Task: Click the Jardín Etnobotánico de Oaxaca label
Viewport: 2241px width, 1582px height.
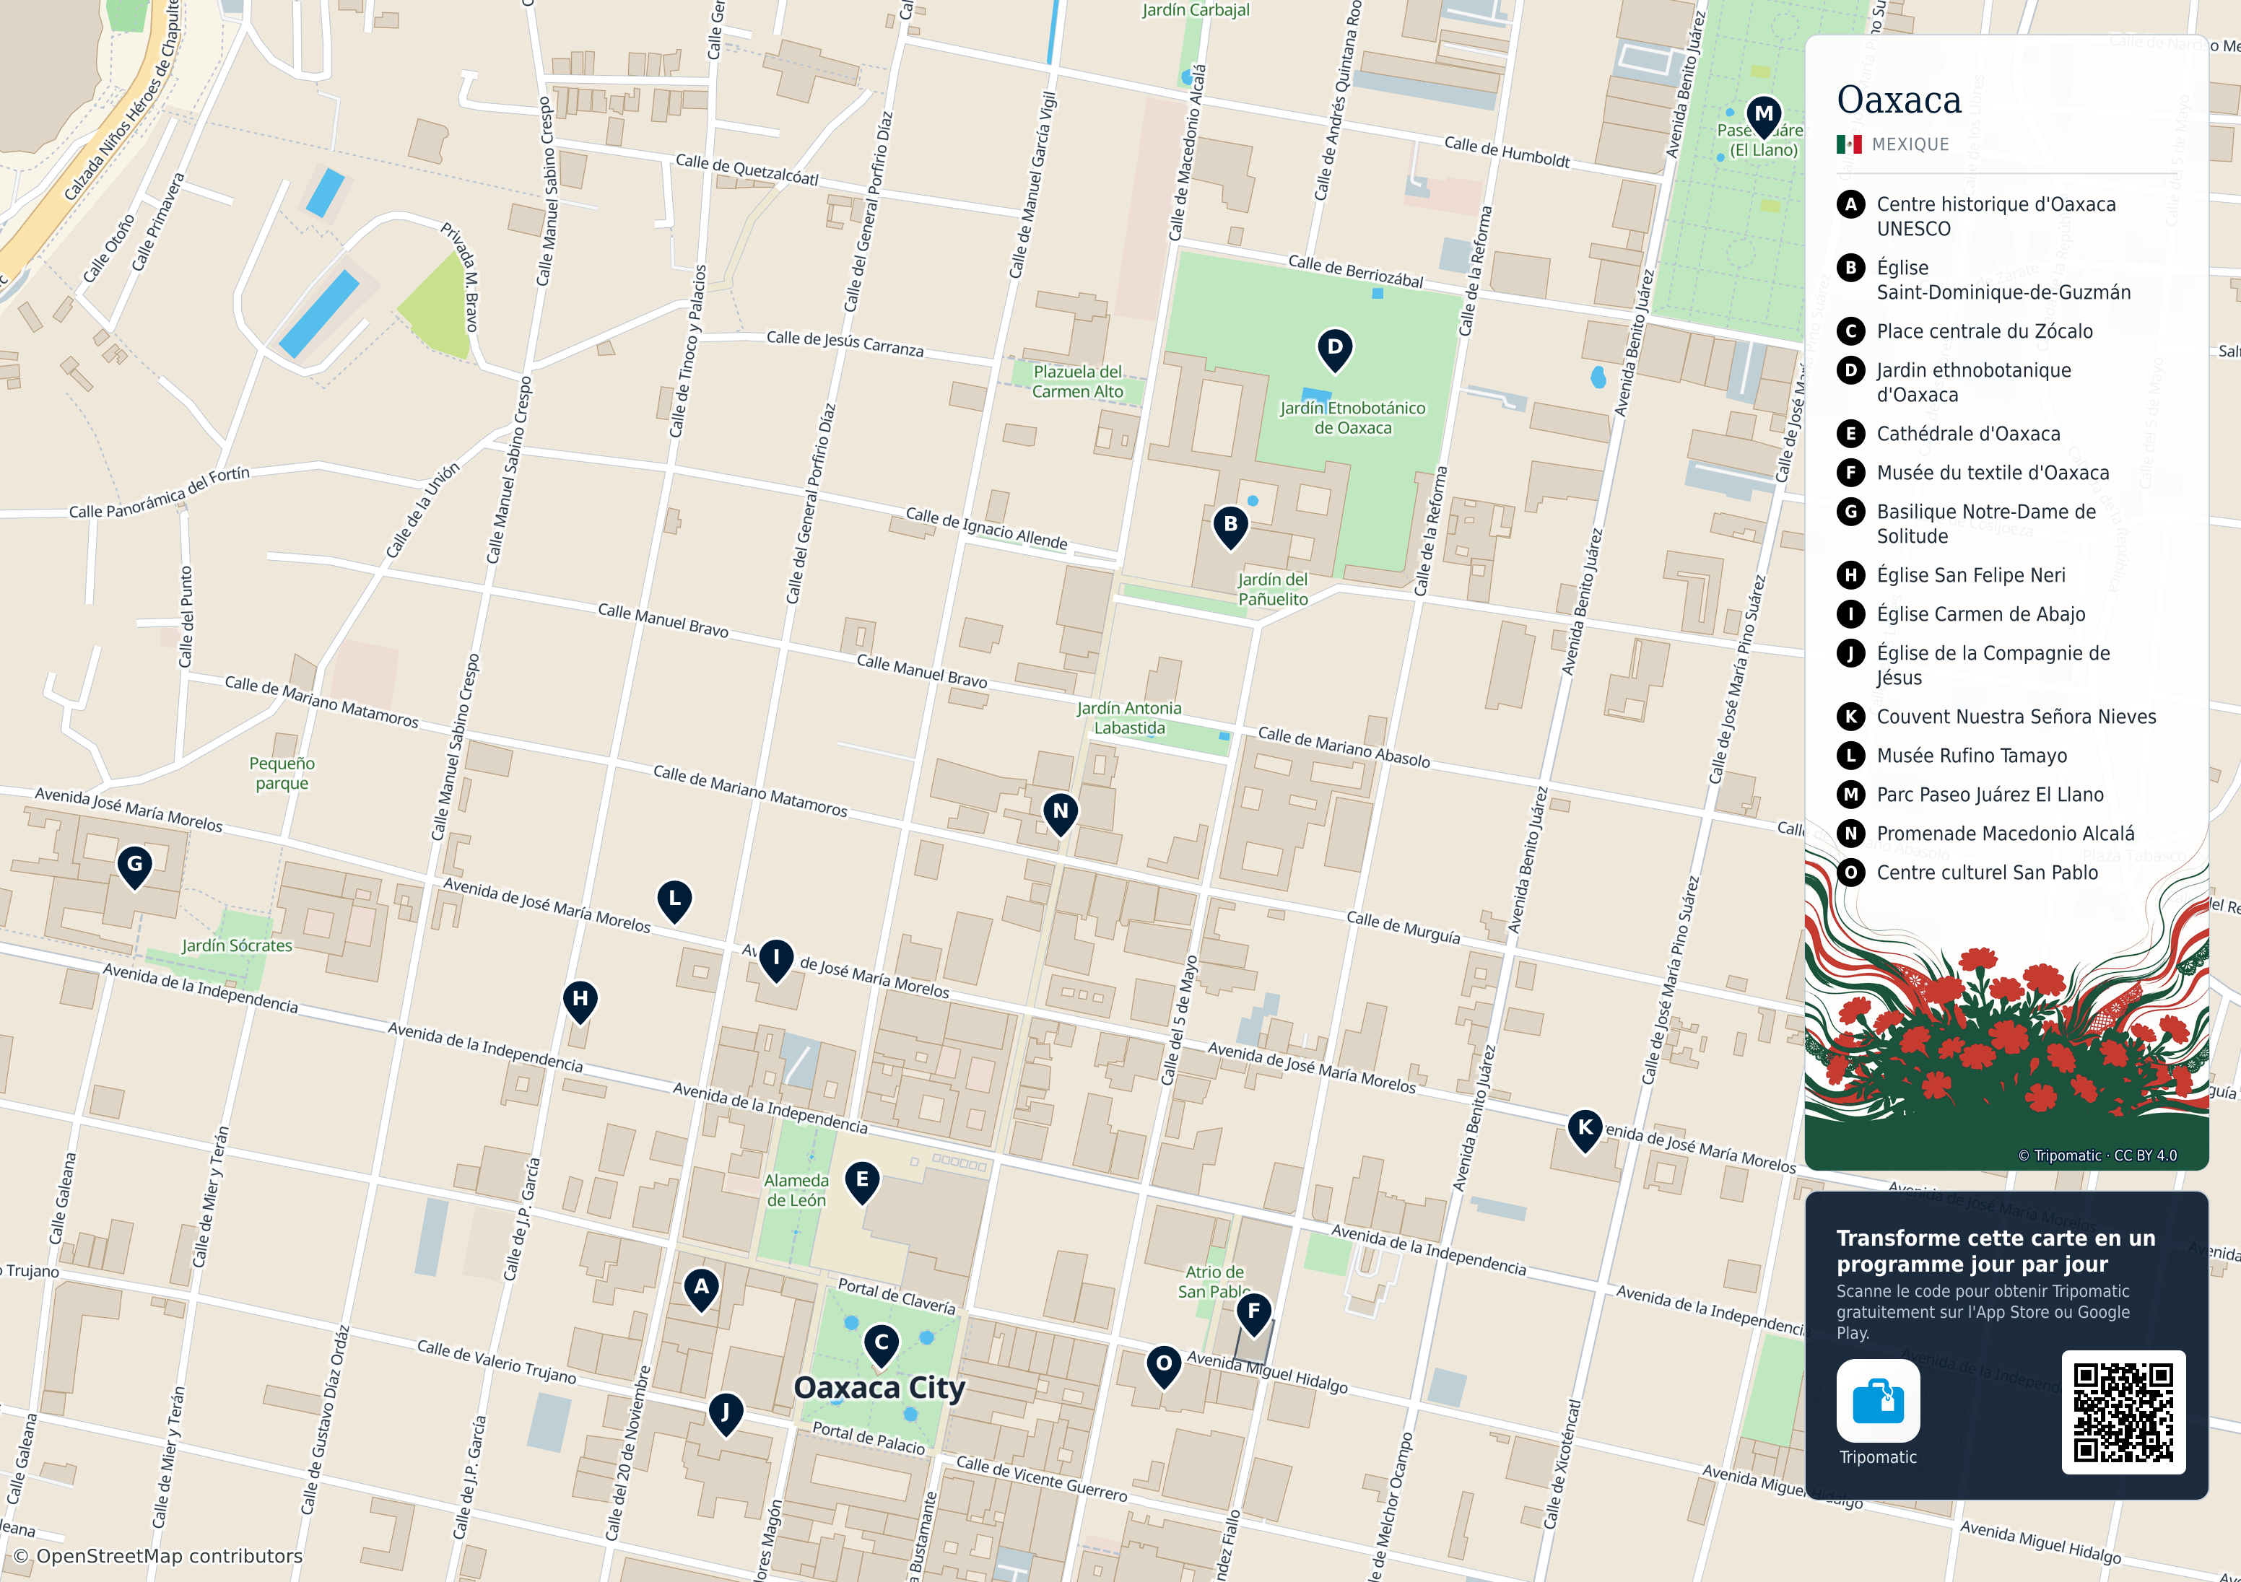Action: click(x=1353, y=418)
